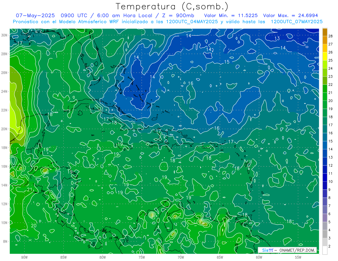Screen dimensions: 338x261
Task: Click legend value 19 on the color bar
Action: pos(330,109)
